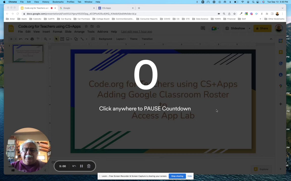The image size is (291, 181).
Task: Click the Chrome address bar URL
Action: tap(82, 14)
